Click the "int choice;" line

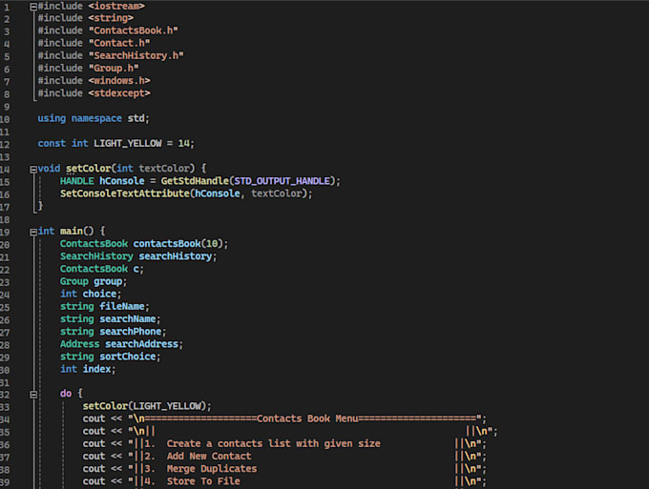tap(91, 294)
